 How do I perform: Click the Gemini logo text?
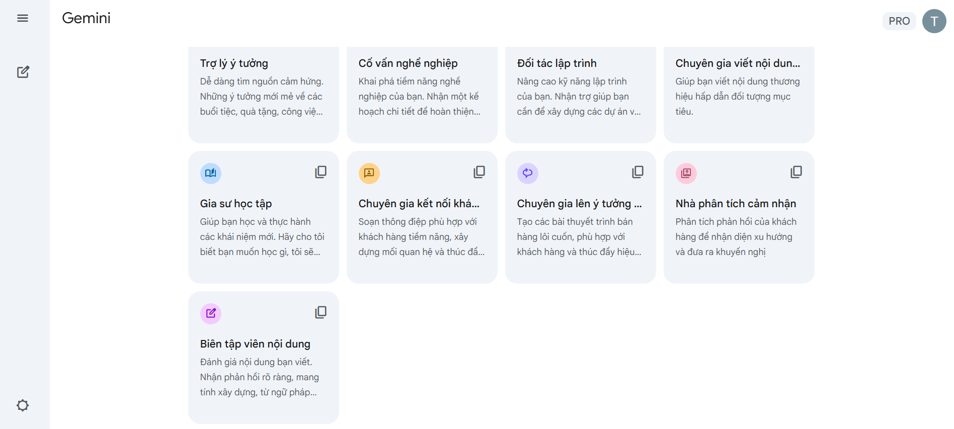[86, 18]
